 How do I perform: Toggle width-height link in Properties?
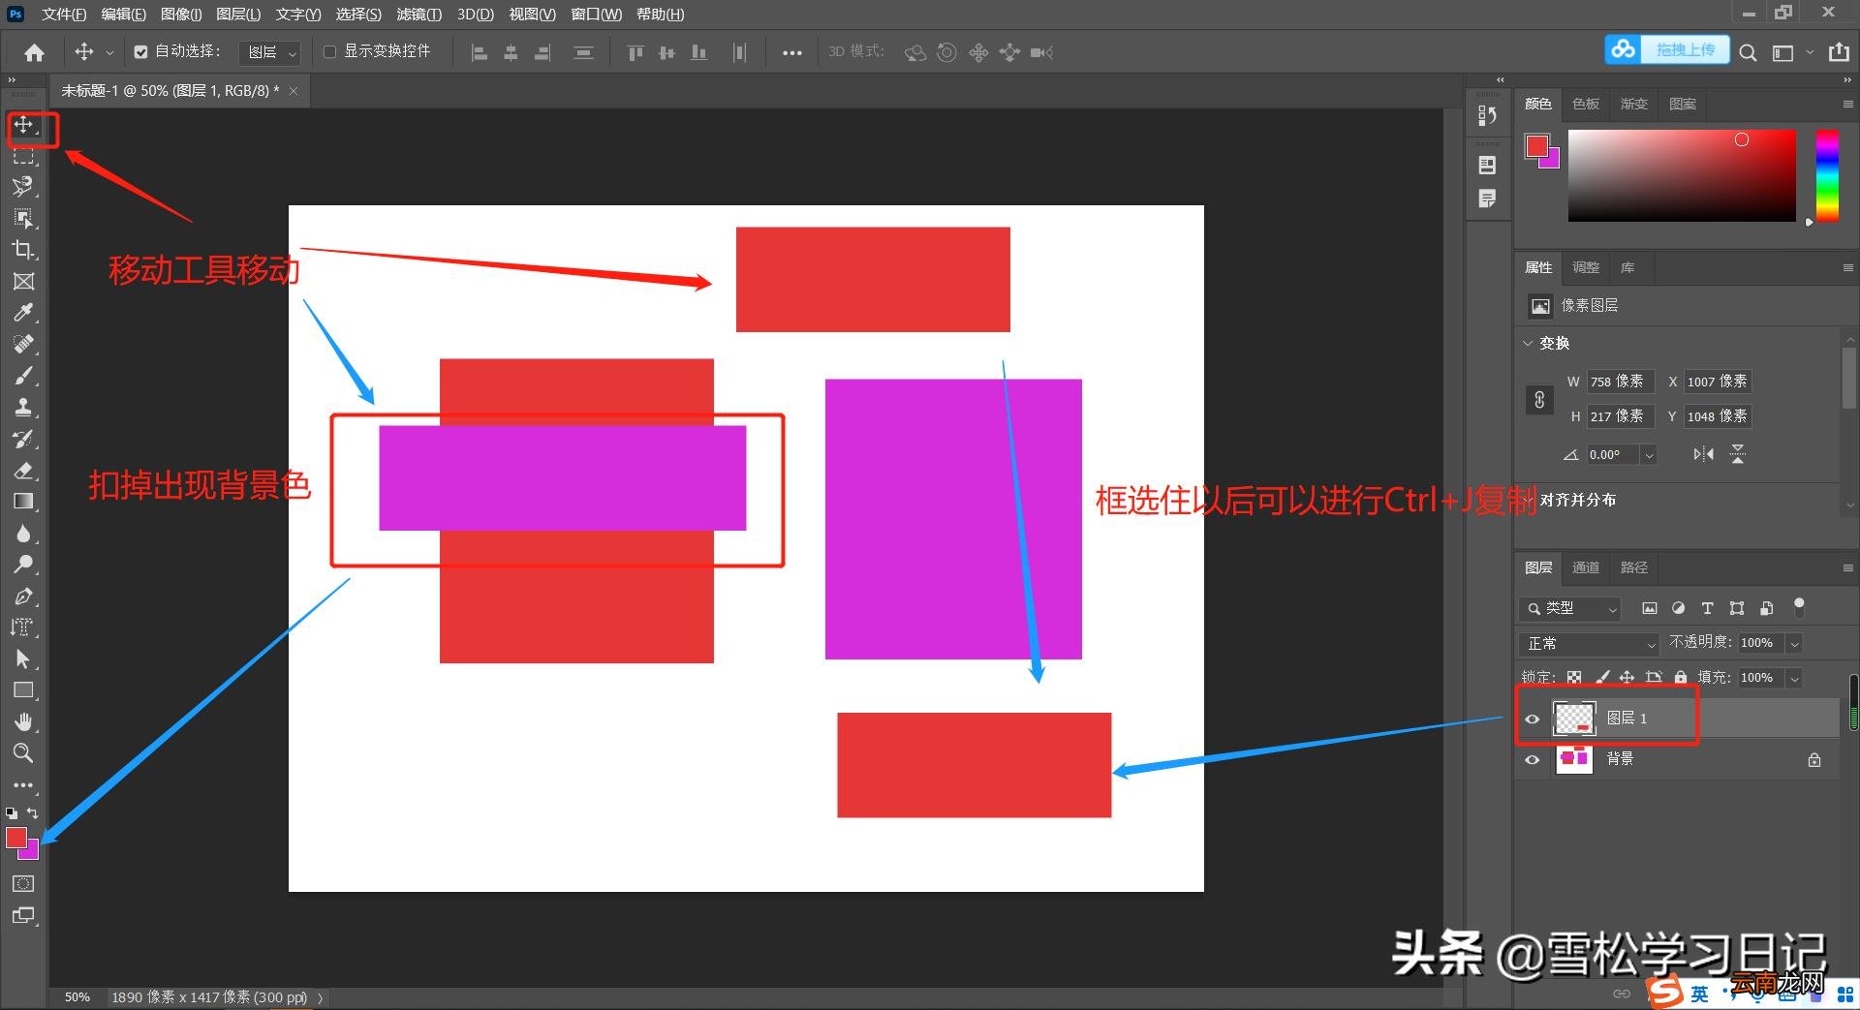point(1539,399)
